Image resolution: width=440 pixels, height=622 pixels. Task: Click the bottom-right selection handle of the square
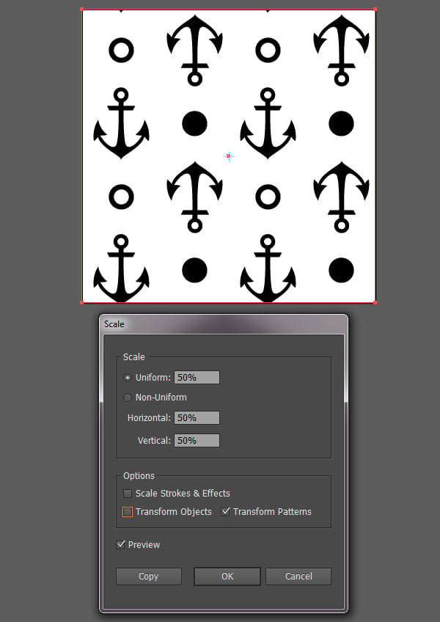375,303
